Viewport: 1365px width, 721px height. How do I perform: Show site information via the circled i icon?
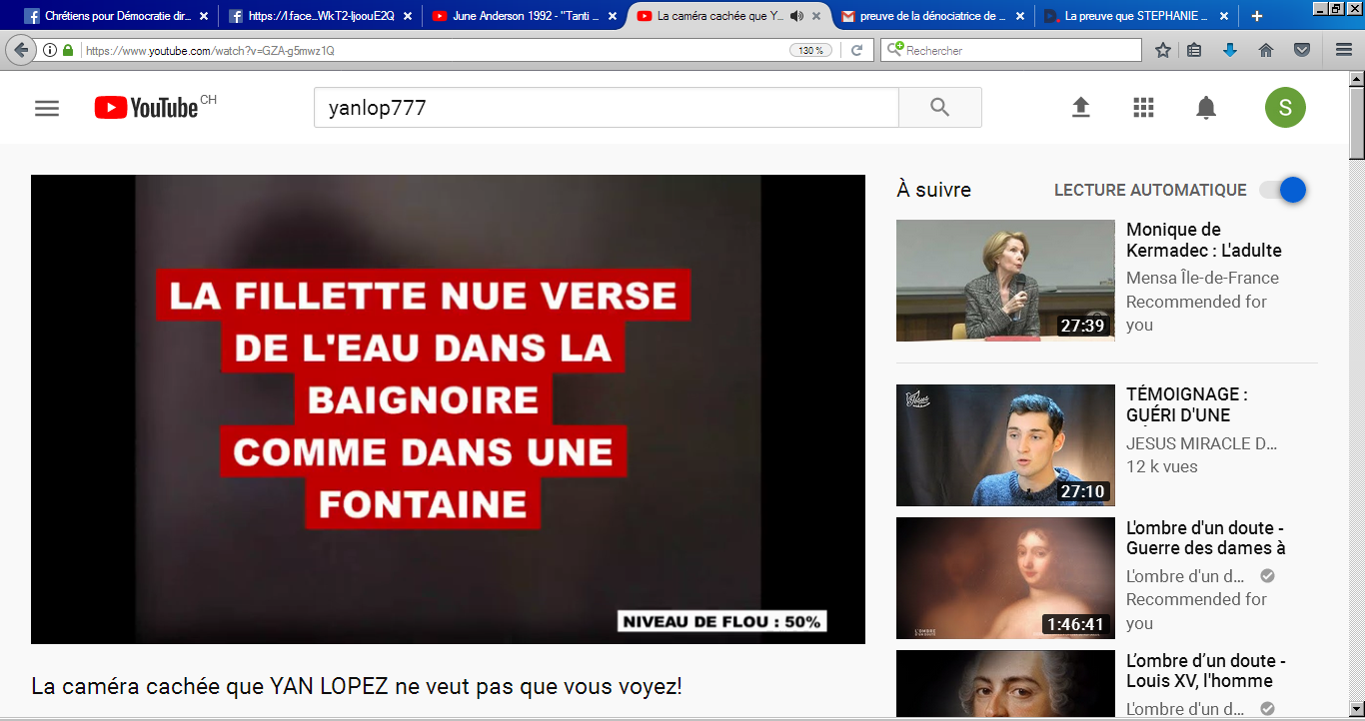[50, 50]
